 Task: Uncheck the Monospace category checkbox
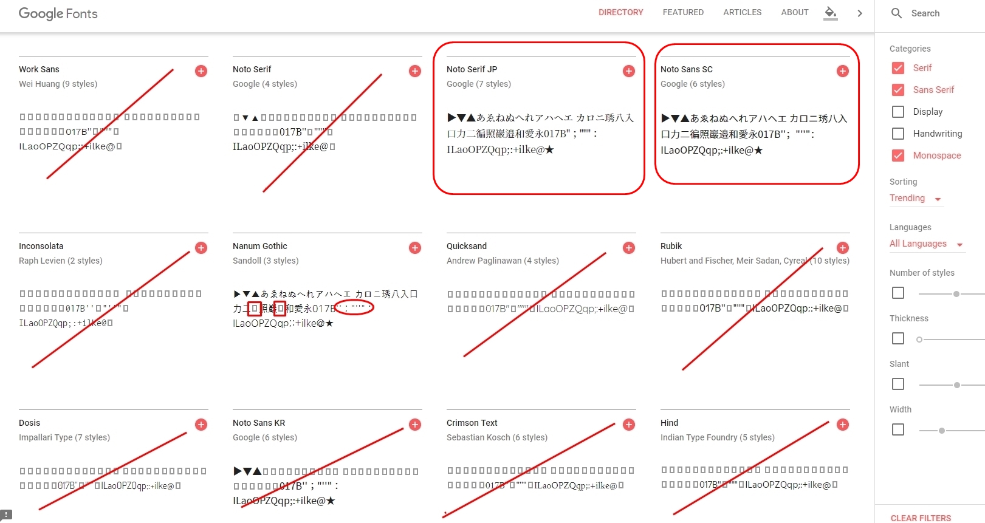(898, 156)
